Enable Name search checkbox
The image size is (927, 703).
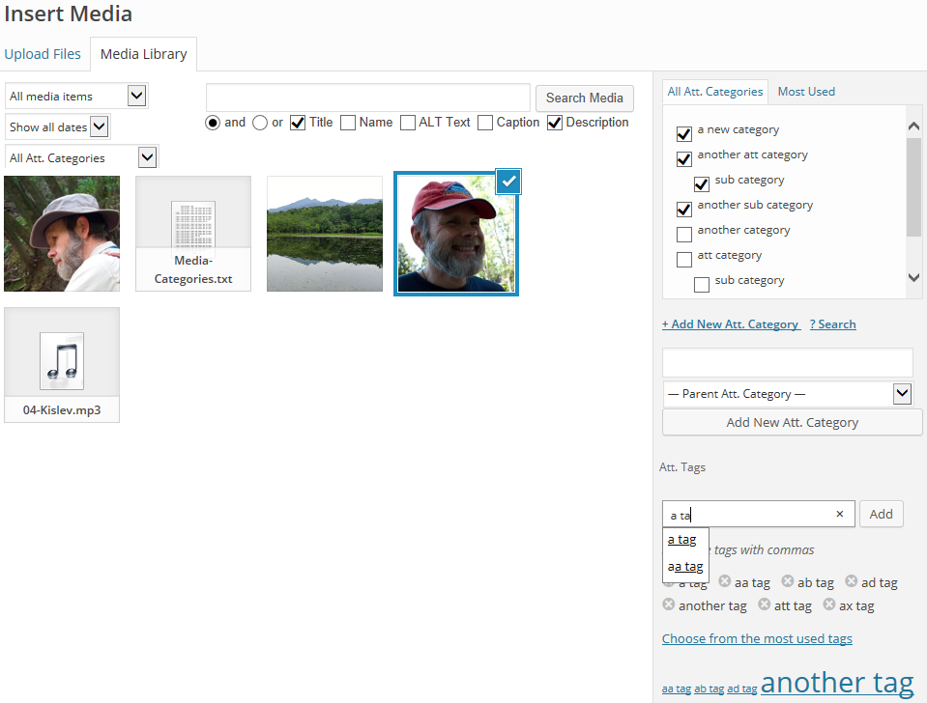click(x=348, y=123)
